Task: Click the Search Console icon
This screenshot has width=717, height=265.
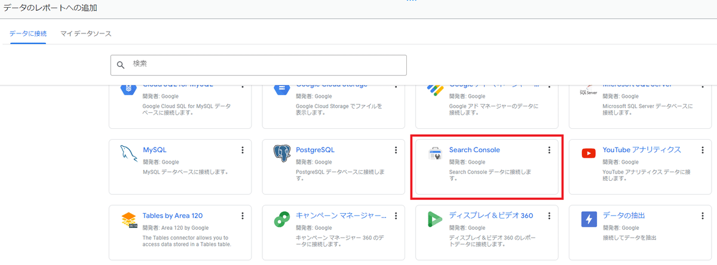Action: 436,154
